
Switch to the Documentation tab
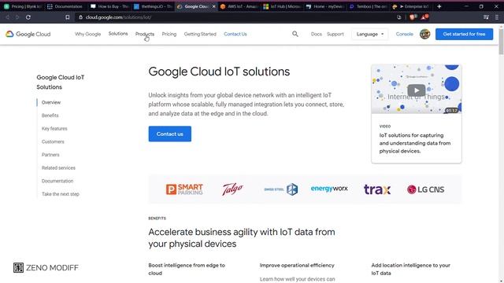coord(65,6)
